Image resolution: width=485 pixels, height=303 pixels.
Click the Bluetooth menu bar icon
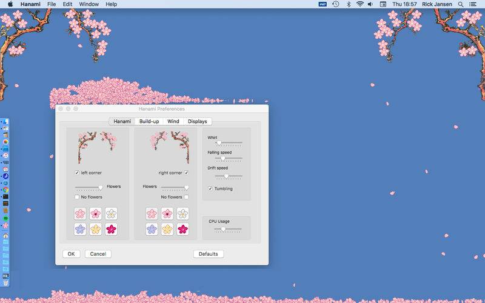click(349, 4)
